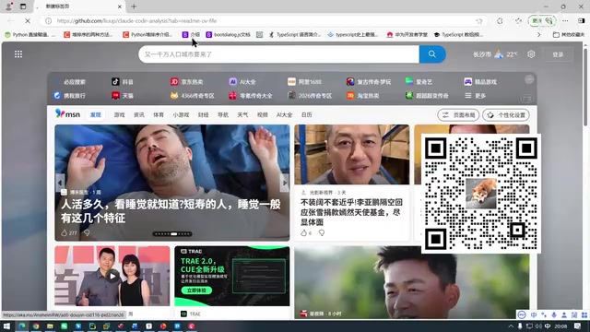Select the 体育 feed tab
This screenshot has width=590, height=332.
coord(159,114)
